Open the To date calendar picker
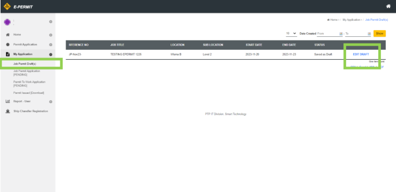 [369, 34]
